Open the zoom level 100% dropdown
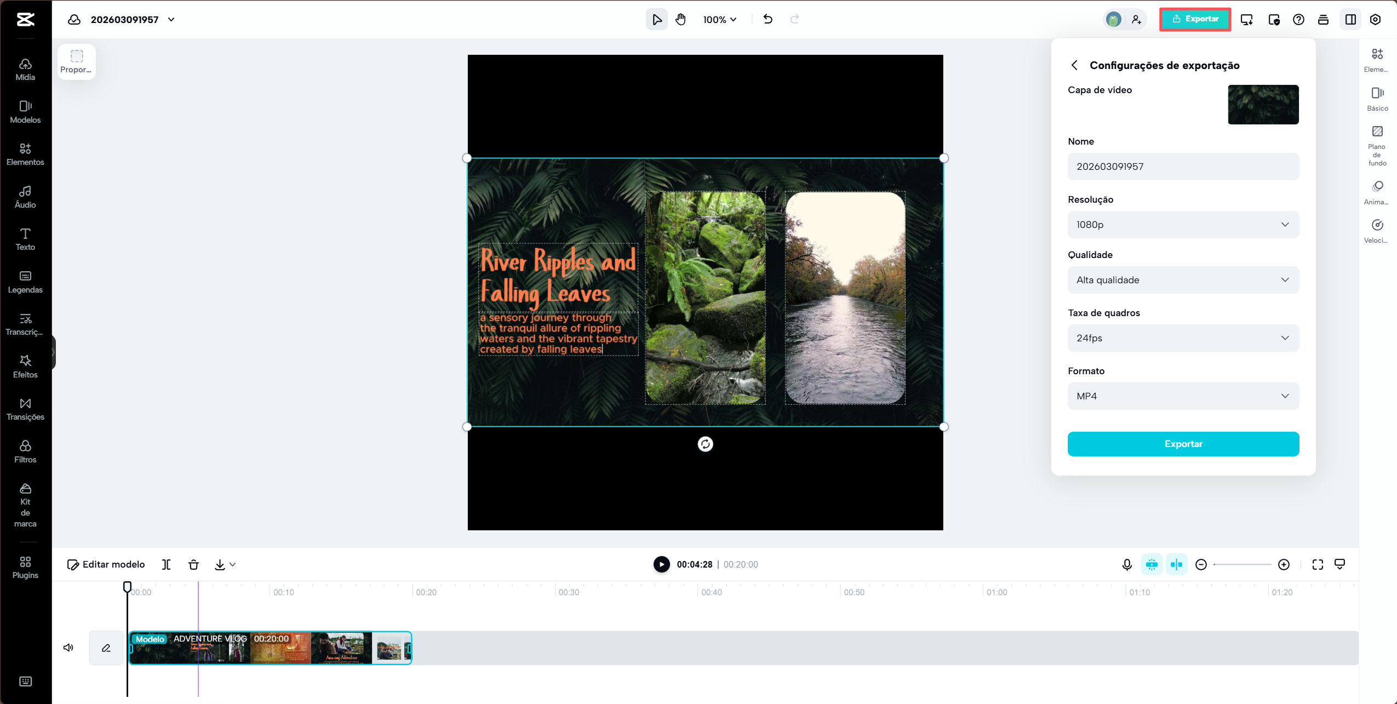1397x704 pixels. pos(719,19)
